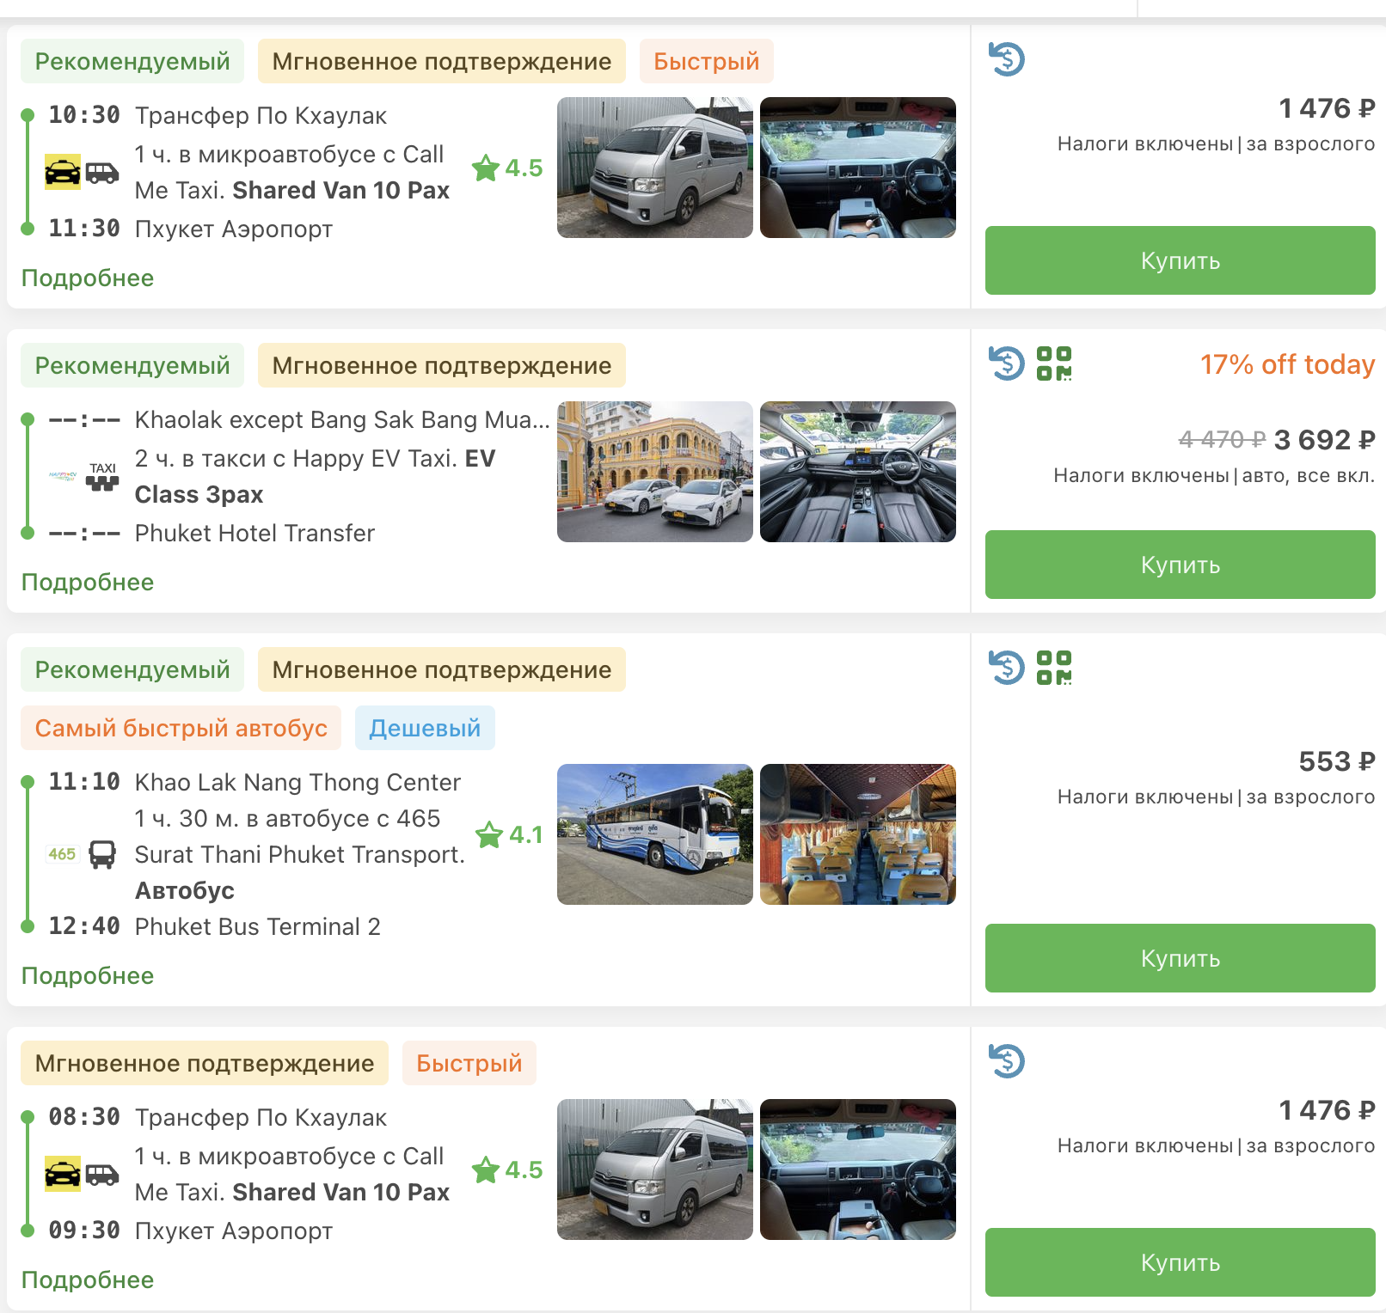Click refund icon on 553 ₽ bus listing
Viewport: 1386px width, 1313px height.
coord(1006,667)
